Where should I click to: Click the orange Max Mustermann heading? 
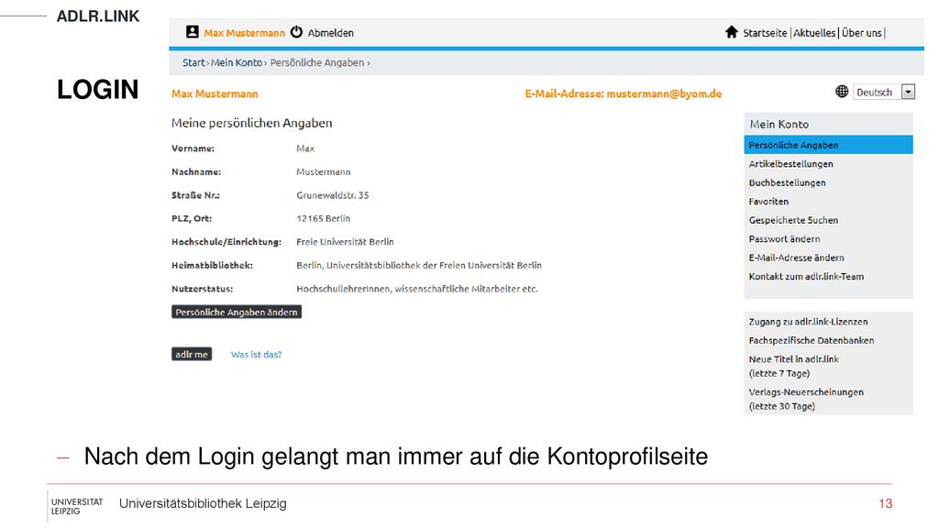pos(215,94)
